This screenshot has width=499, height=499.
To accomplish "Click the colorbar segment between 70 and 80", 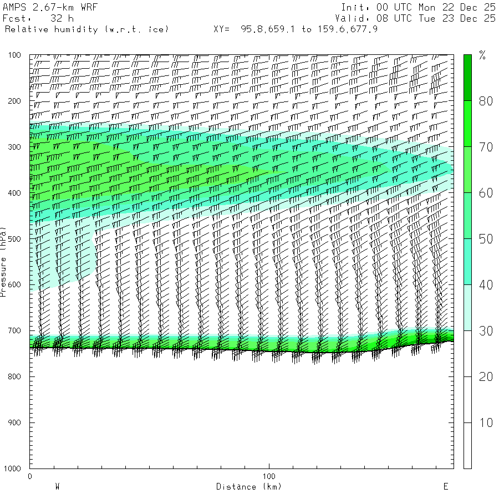I will (467, 123).
